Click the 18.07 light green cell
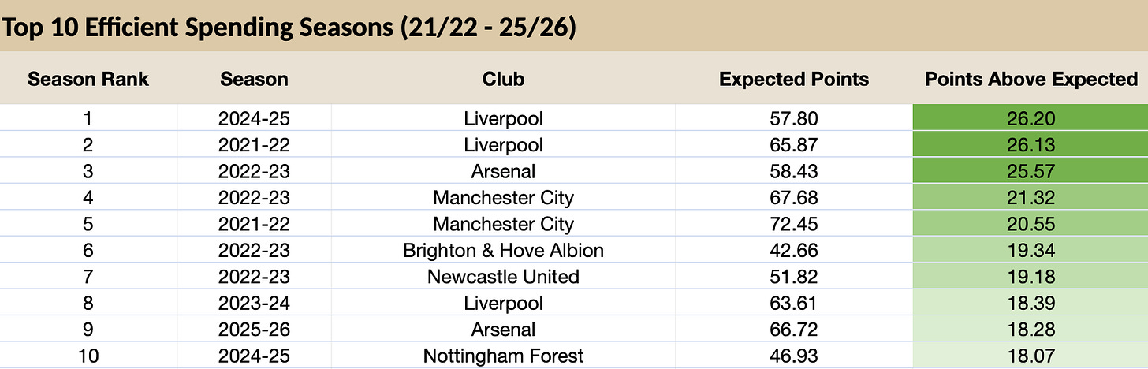Image resolution: width=1148 pixels, height=369 pixels. click(x=1031, y=356)
